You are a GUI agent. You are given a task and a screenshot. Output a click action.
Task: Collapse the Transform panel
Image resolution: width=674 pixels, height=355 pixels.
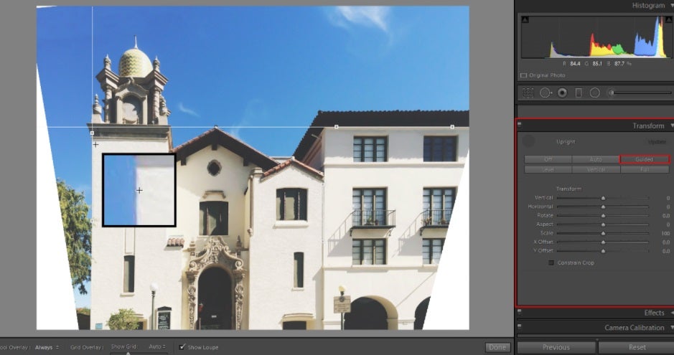(x=670, y=126)
